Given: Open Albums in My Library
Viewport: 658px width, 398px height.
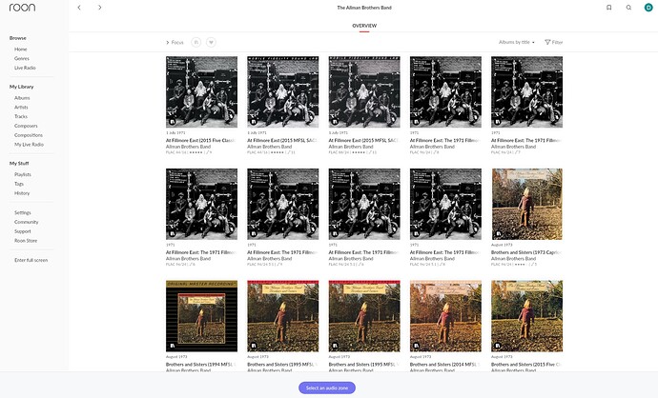Looking at the screenshot, I should coord(22,98).
